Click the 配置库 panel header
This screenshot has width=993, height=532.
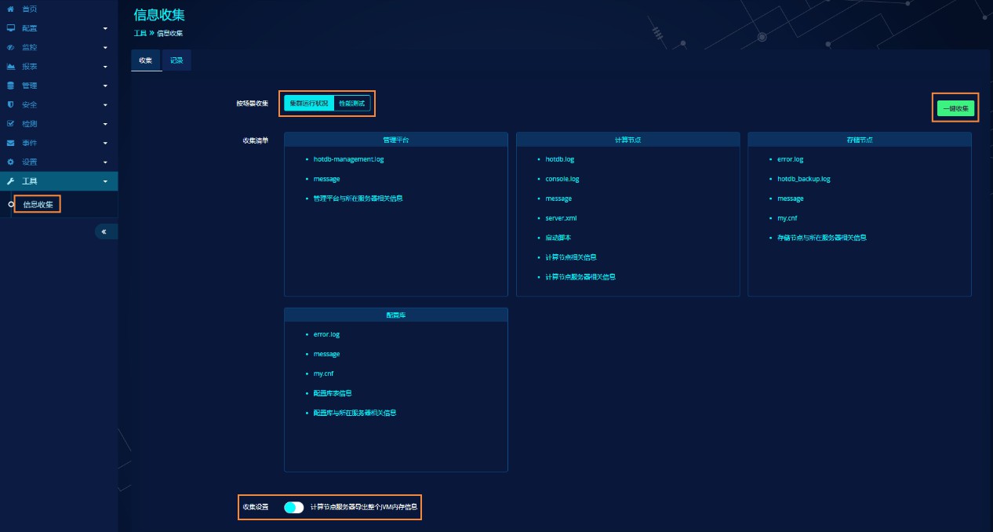pos(396,315)
